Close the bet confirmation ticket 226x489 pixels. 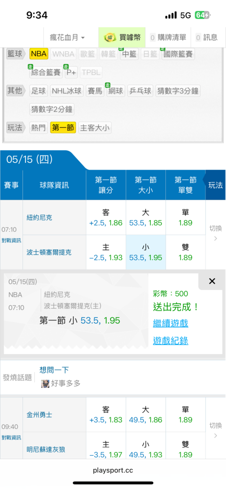[212, 281]
